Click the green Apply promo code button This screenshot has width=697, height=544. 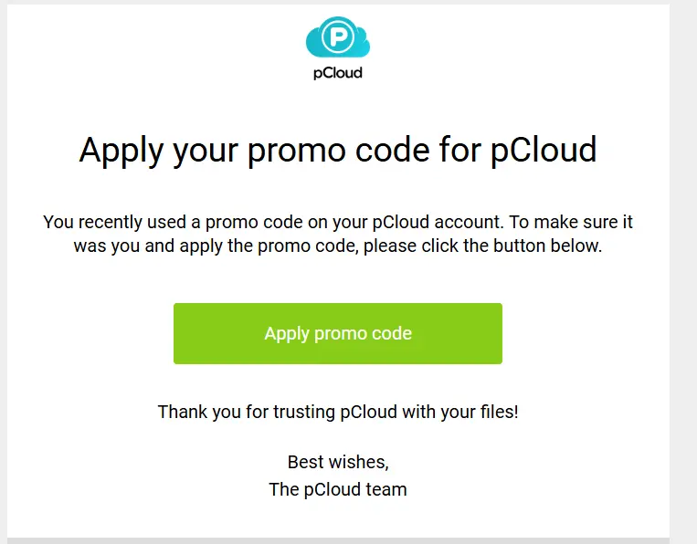point(338,333)
